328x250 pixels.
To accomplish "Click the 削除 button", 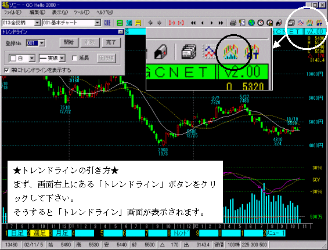I will click(90, 42).
